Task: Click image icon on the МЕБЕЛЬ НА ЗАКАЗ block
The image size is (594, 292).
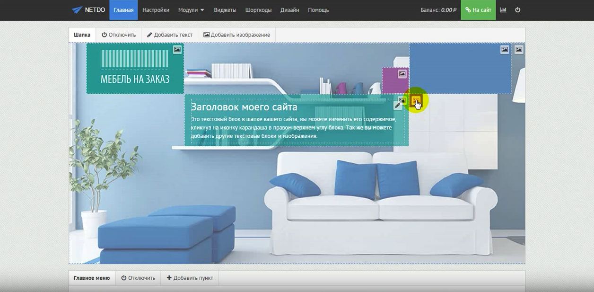Action: pos(177,50)
